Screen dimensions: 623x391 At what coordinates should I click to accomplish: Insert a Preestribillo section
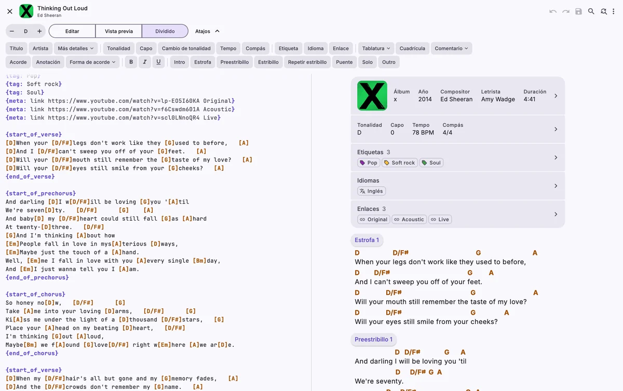(x=235, y=62)
